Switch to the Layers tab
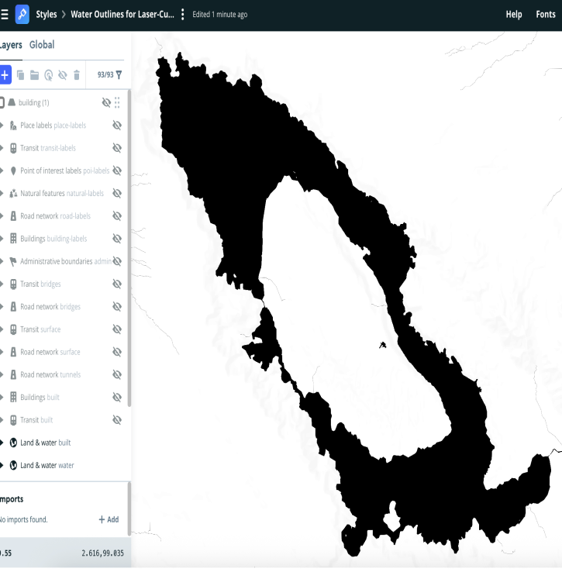Viewport: 562px width, 572px height. (11, 45)
